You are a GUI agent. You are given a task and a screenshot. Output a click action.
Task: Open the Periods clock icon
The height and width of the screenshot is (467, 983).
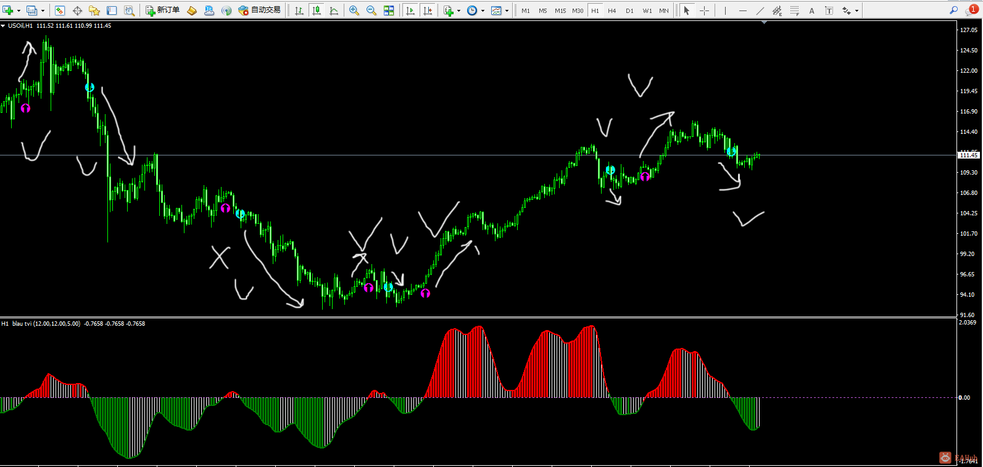coord(472,10)
